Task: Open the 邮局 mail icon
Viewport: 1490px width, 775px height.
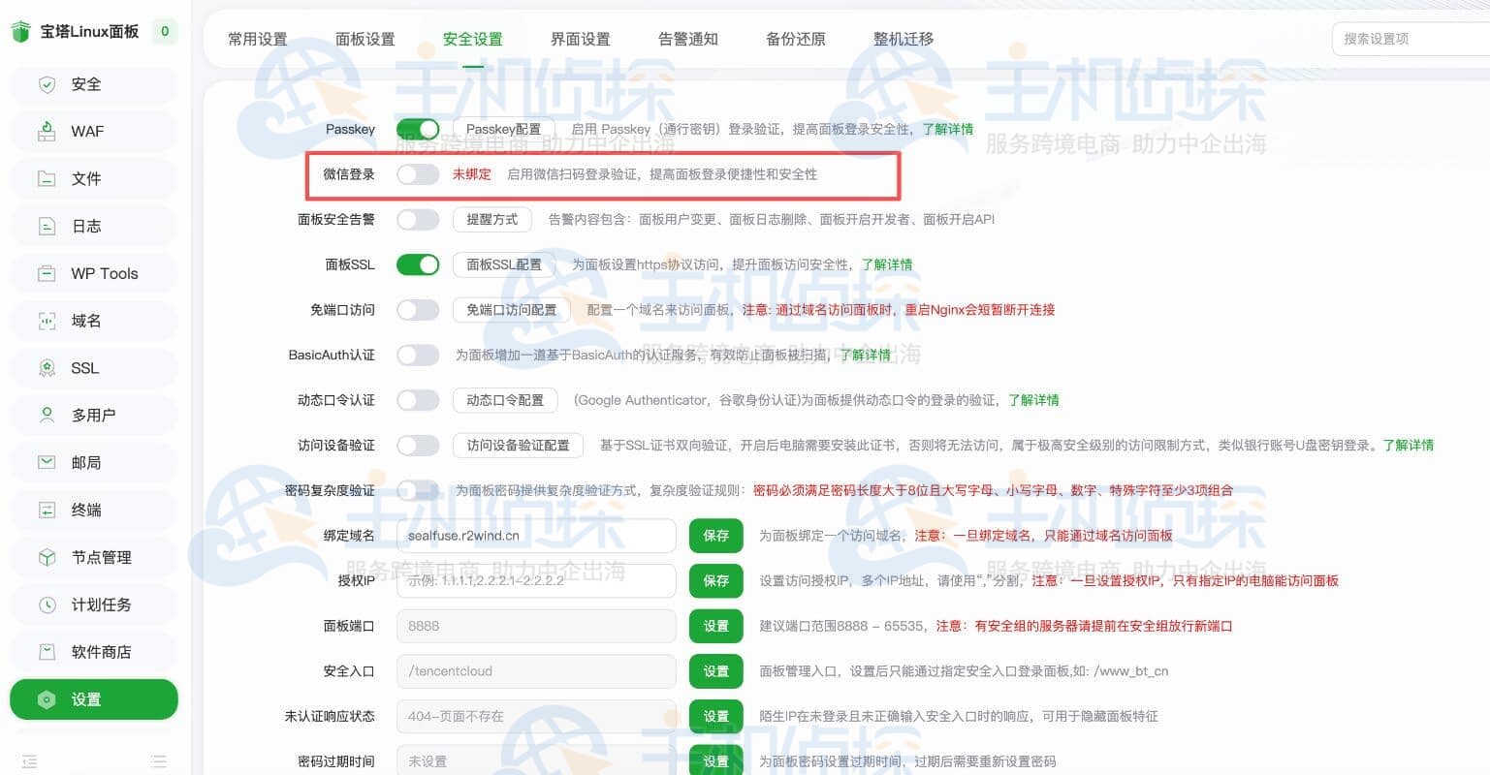Action: [84, 462]
